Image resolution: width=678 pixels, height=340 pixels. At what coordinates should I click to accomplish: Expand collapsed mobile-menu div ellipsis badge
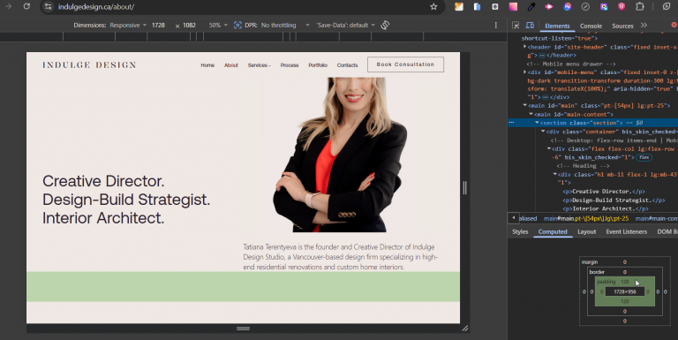pyautogui.click(x=546, y=97)
